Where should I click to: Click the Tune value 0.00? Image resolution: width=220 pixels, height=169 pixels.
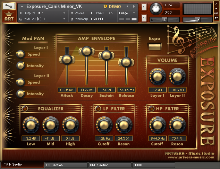(168, 12)
